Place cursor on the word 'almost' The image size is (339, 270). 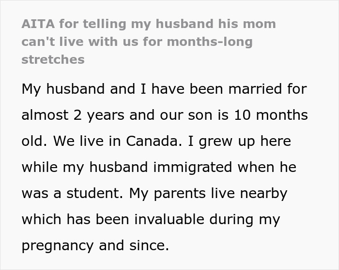click(x=45, y=115)
